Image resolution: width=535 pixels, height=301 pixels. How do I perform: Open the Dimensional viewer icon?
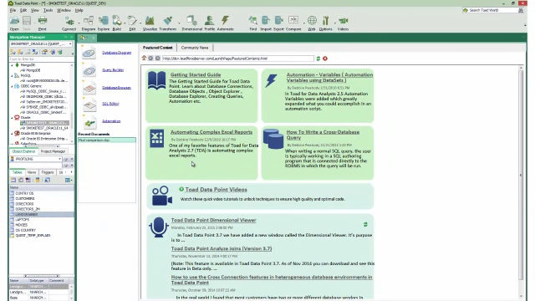coord(191,21)
